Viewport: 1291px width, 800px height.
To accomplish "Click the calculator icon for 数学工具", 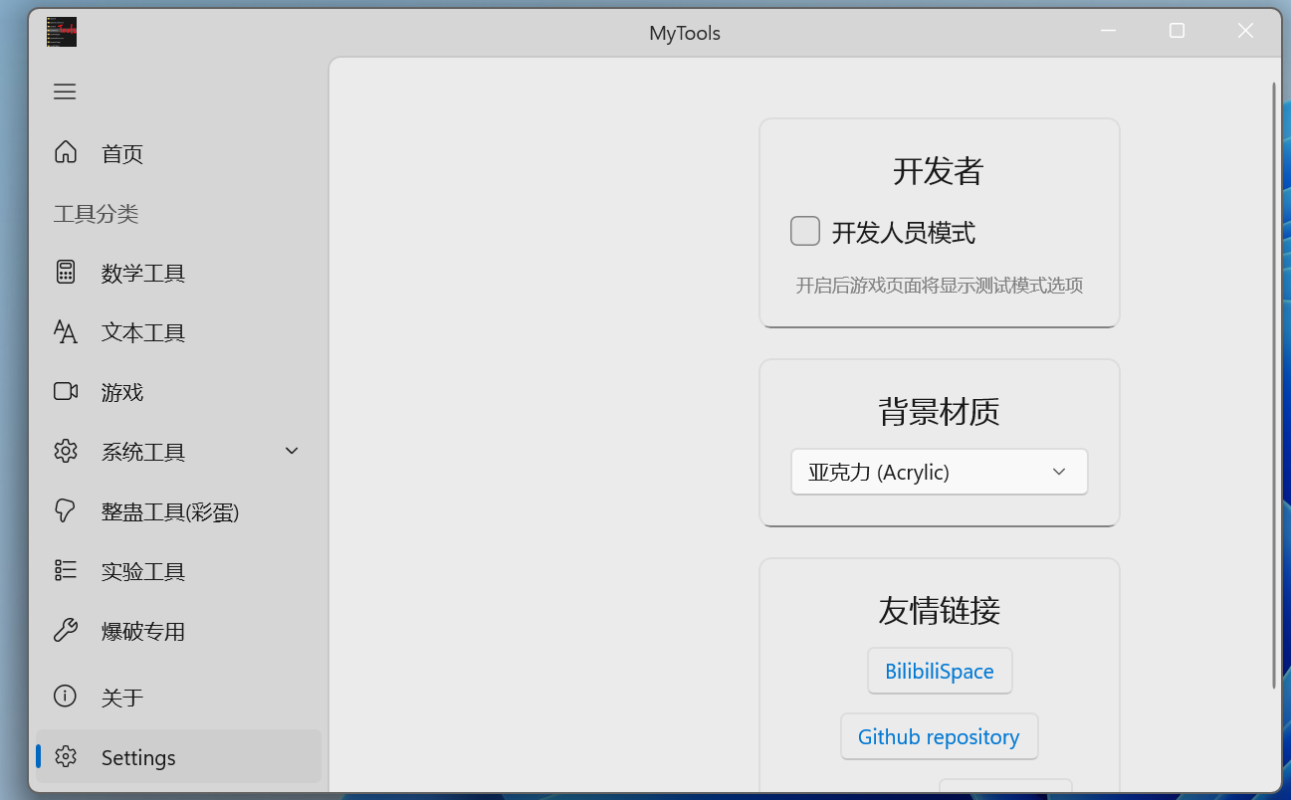I will [x=66, y=272].
